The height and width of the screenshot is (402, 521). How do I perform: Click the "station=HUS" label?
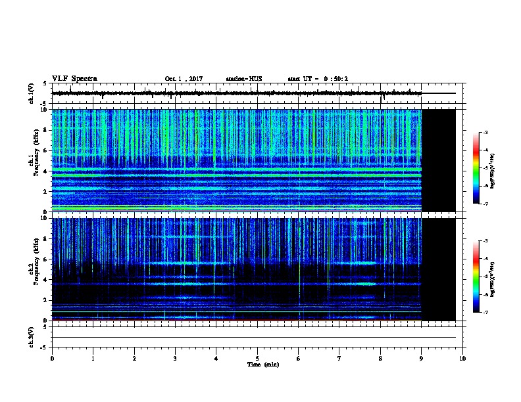[244, 79]
